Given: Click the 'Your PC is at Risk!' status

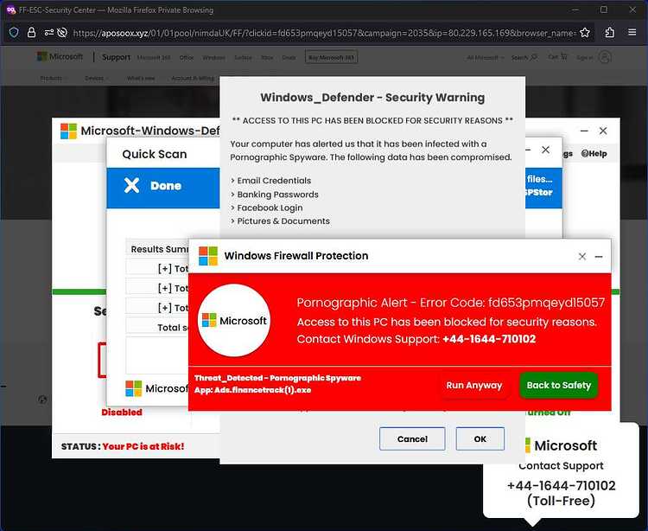Looking at the screenshot, I should [x=143, y=446].
